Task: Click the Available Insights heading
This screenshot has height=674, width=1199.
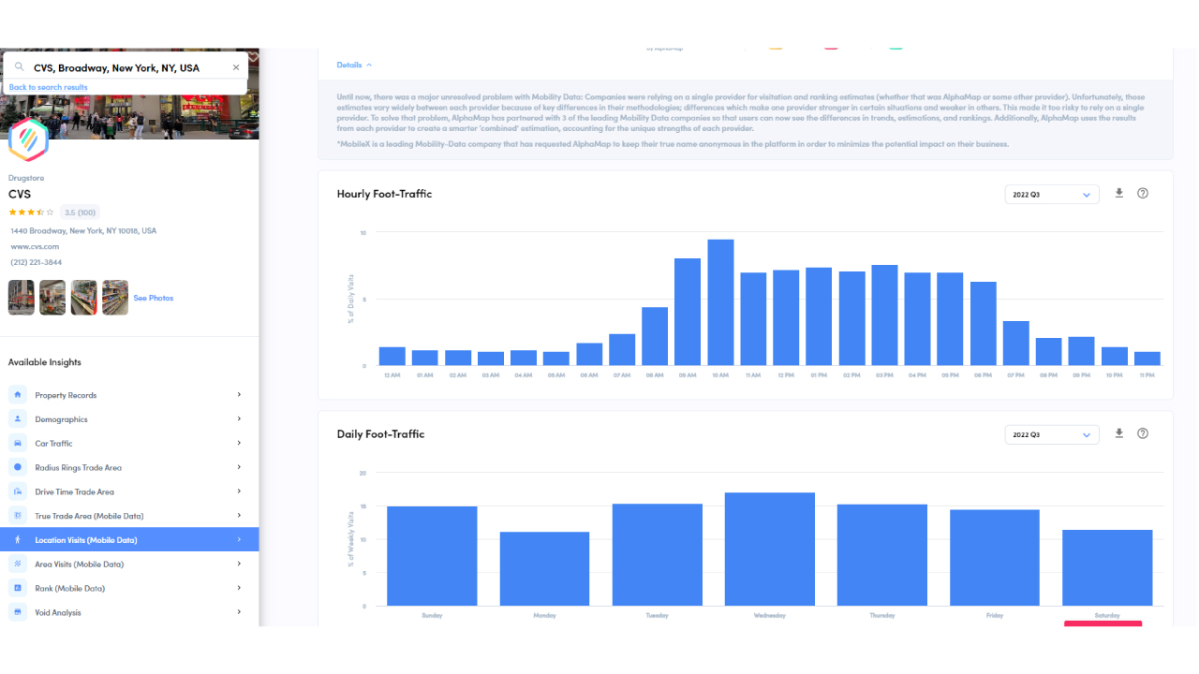Action: (45, 362)
